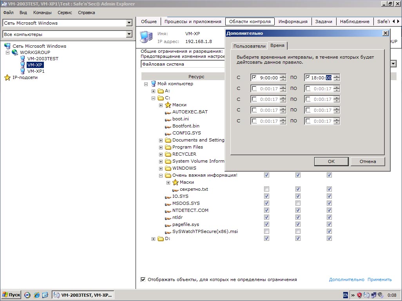Click the EN language indicator in tray
The width and height of the screenshot is (402, 301).
pyautogui.click(x=346, y=295)
